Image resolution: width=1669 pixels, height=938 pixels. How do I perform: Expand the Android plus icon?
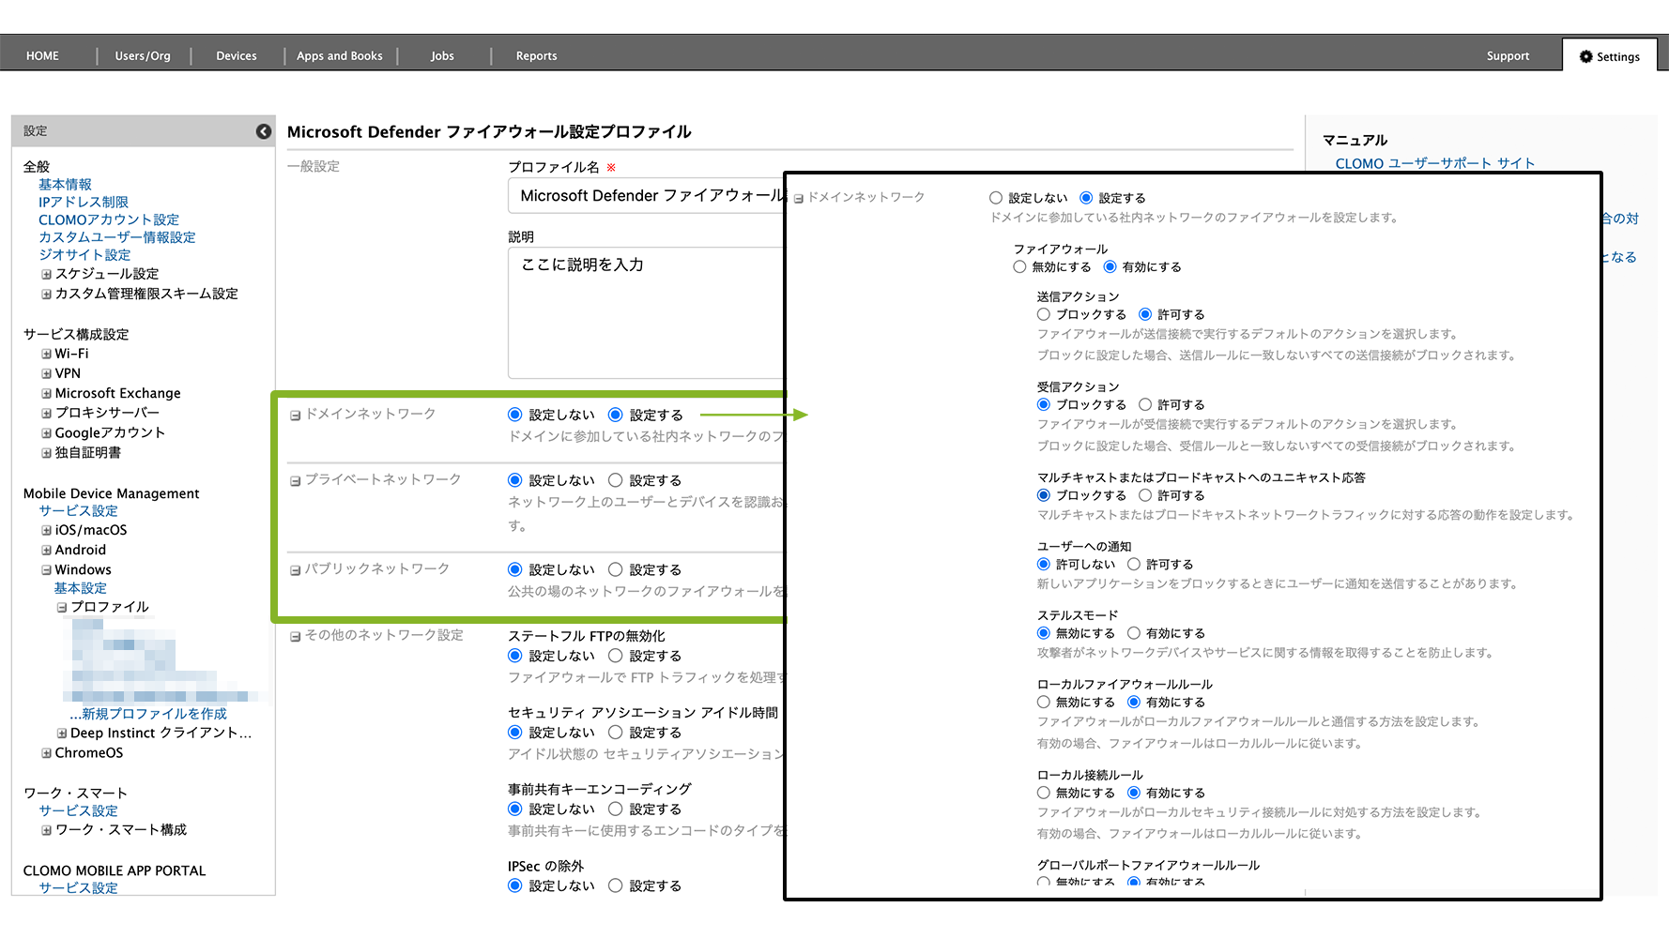pos(46,551)
